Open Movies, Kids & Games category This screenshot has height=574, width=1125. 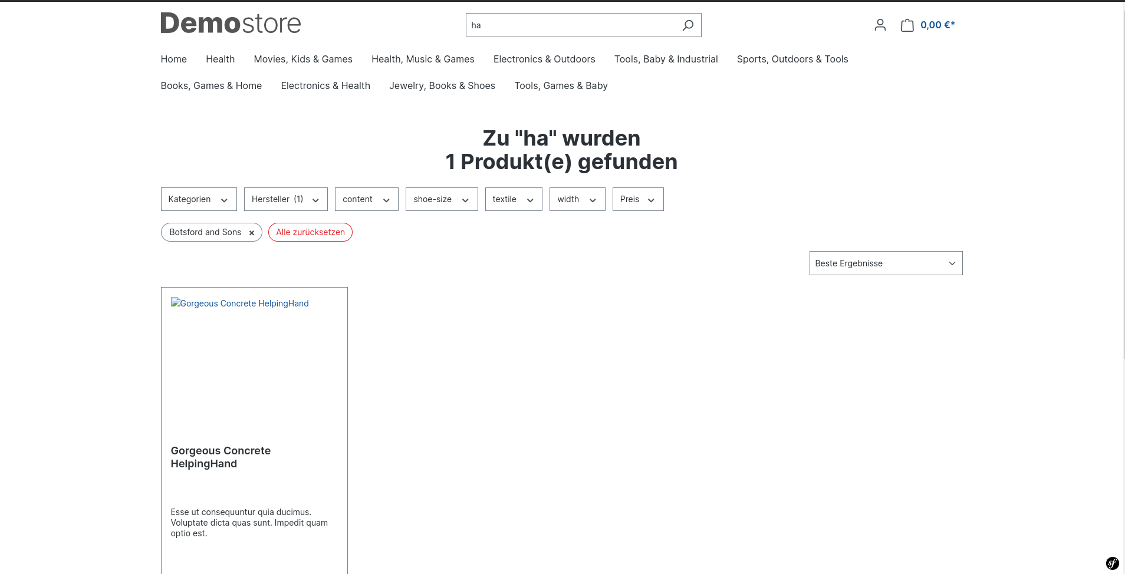[x=303, y=59]
